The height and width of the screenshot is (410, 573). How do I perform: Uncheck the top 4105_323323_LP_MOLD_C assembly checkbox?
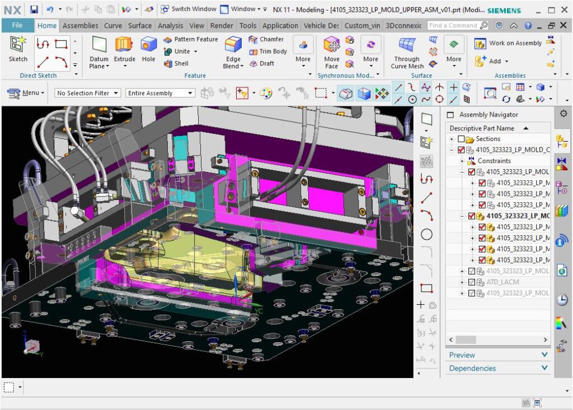tap(461, 150)
